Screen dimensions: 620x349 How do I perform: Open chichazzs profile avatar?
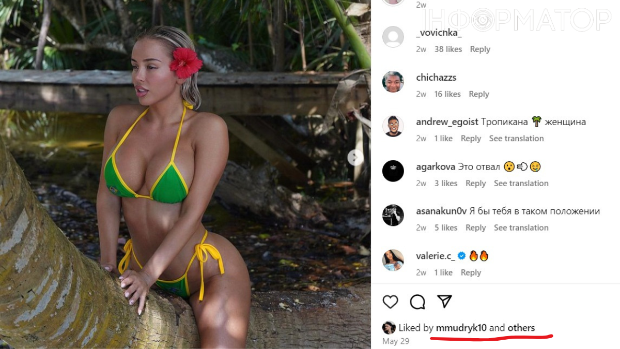point(393,82)
